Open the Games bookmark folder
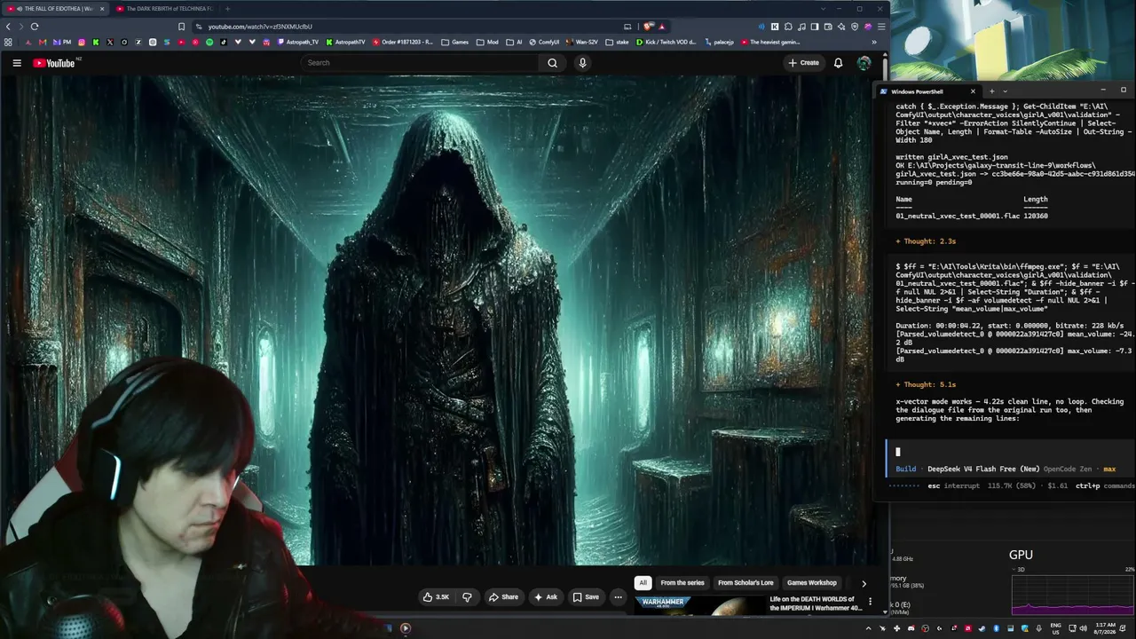This screenshot has width=1136, height=639. click(454, 42)
